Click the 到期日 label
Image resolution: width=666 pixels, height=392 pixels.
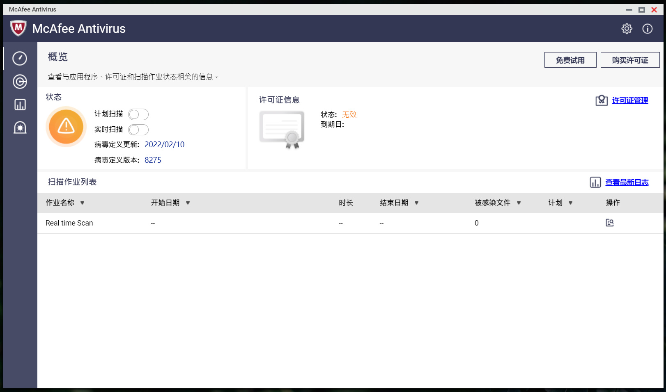pyautogui.click(x=333, y=125)
